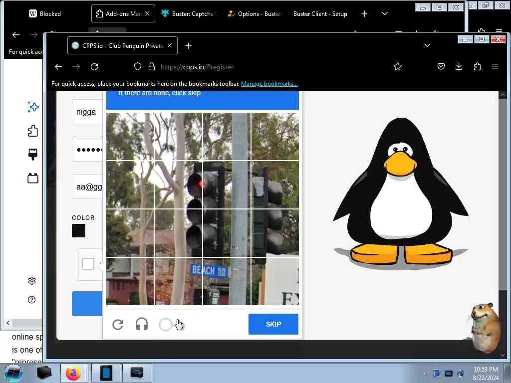This screenshot has height=383, width=511.
Task: Open Themes paintbrush icon in Add-ons sidebar
Action: tap(33, 154)
